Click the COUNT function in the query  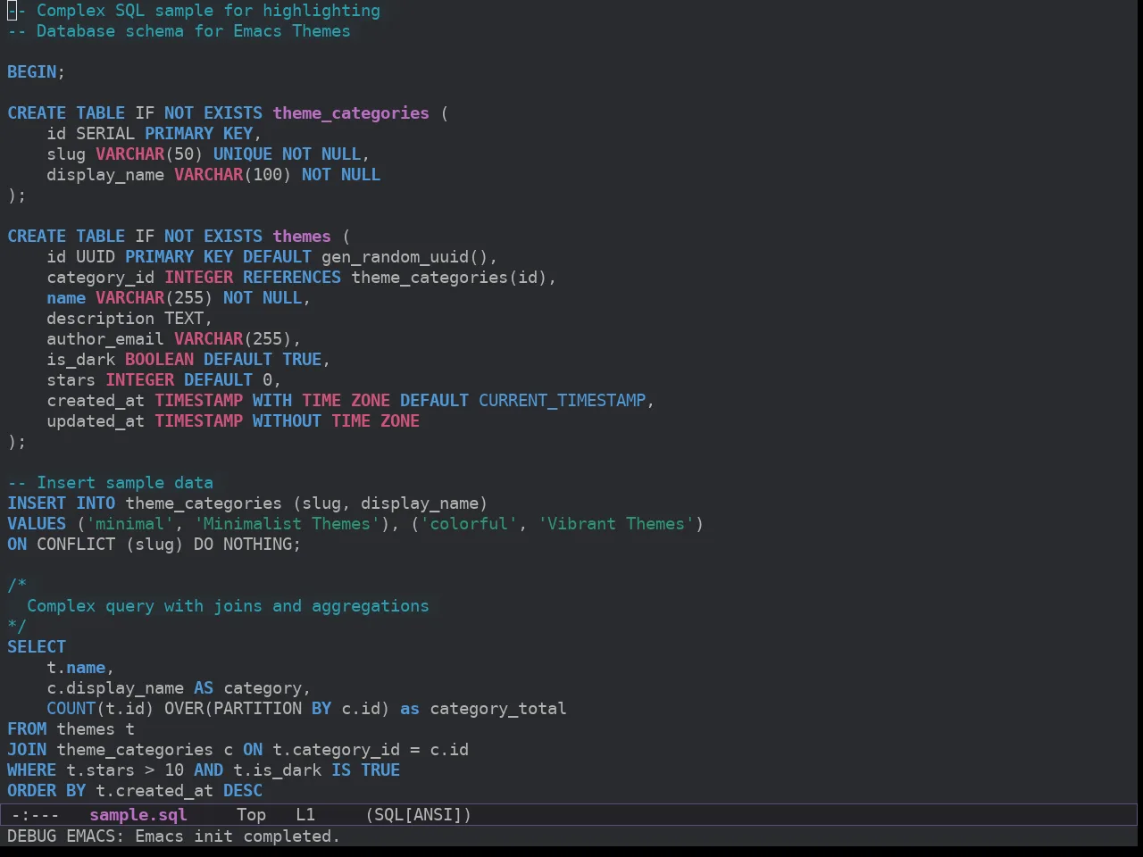click(x=71, y=709)
